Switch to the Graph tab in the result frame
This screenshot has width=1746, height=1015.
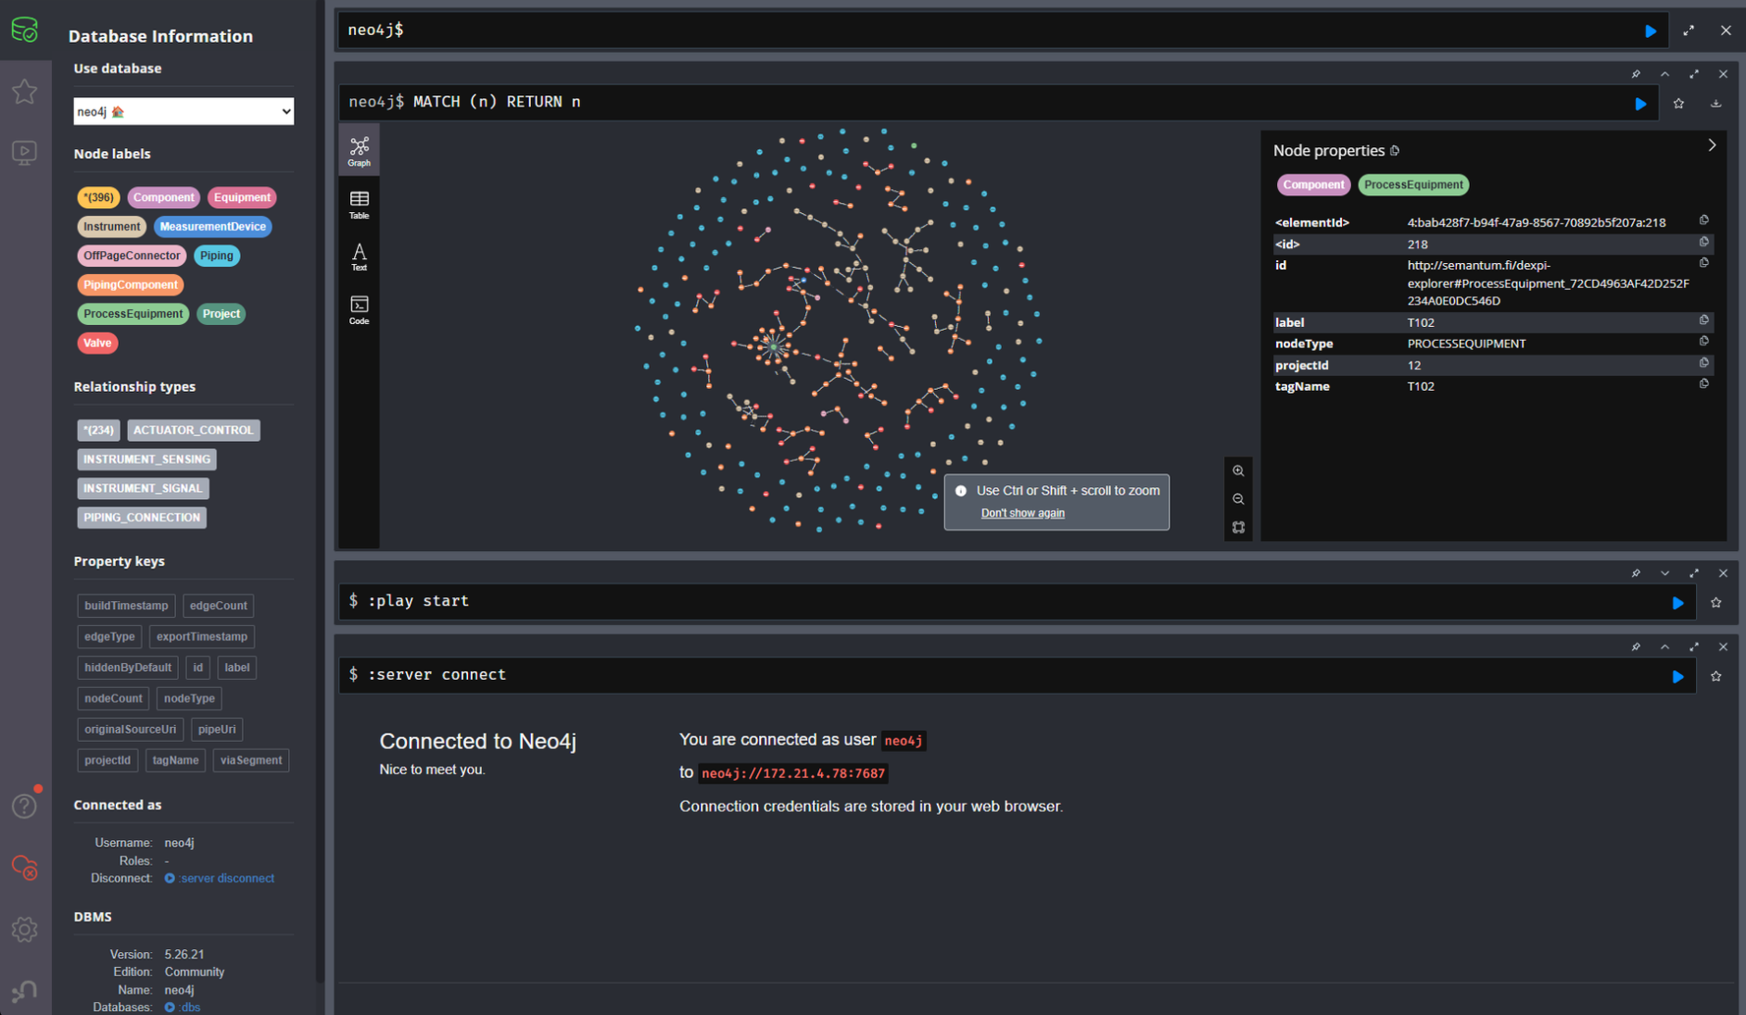[359, 148]
